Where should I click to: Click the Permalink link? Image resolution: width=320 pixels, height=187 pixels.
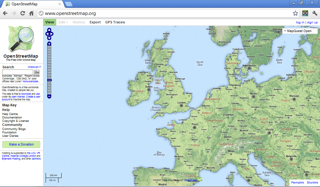[297, 183]
